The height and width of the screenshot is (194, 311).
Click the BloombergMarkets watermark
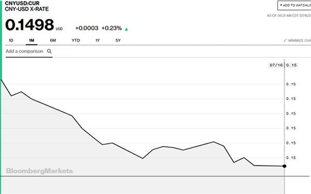tap(39, 171)
